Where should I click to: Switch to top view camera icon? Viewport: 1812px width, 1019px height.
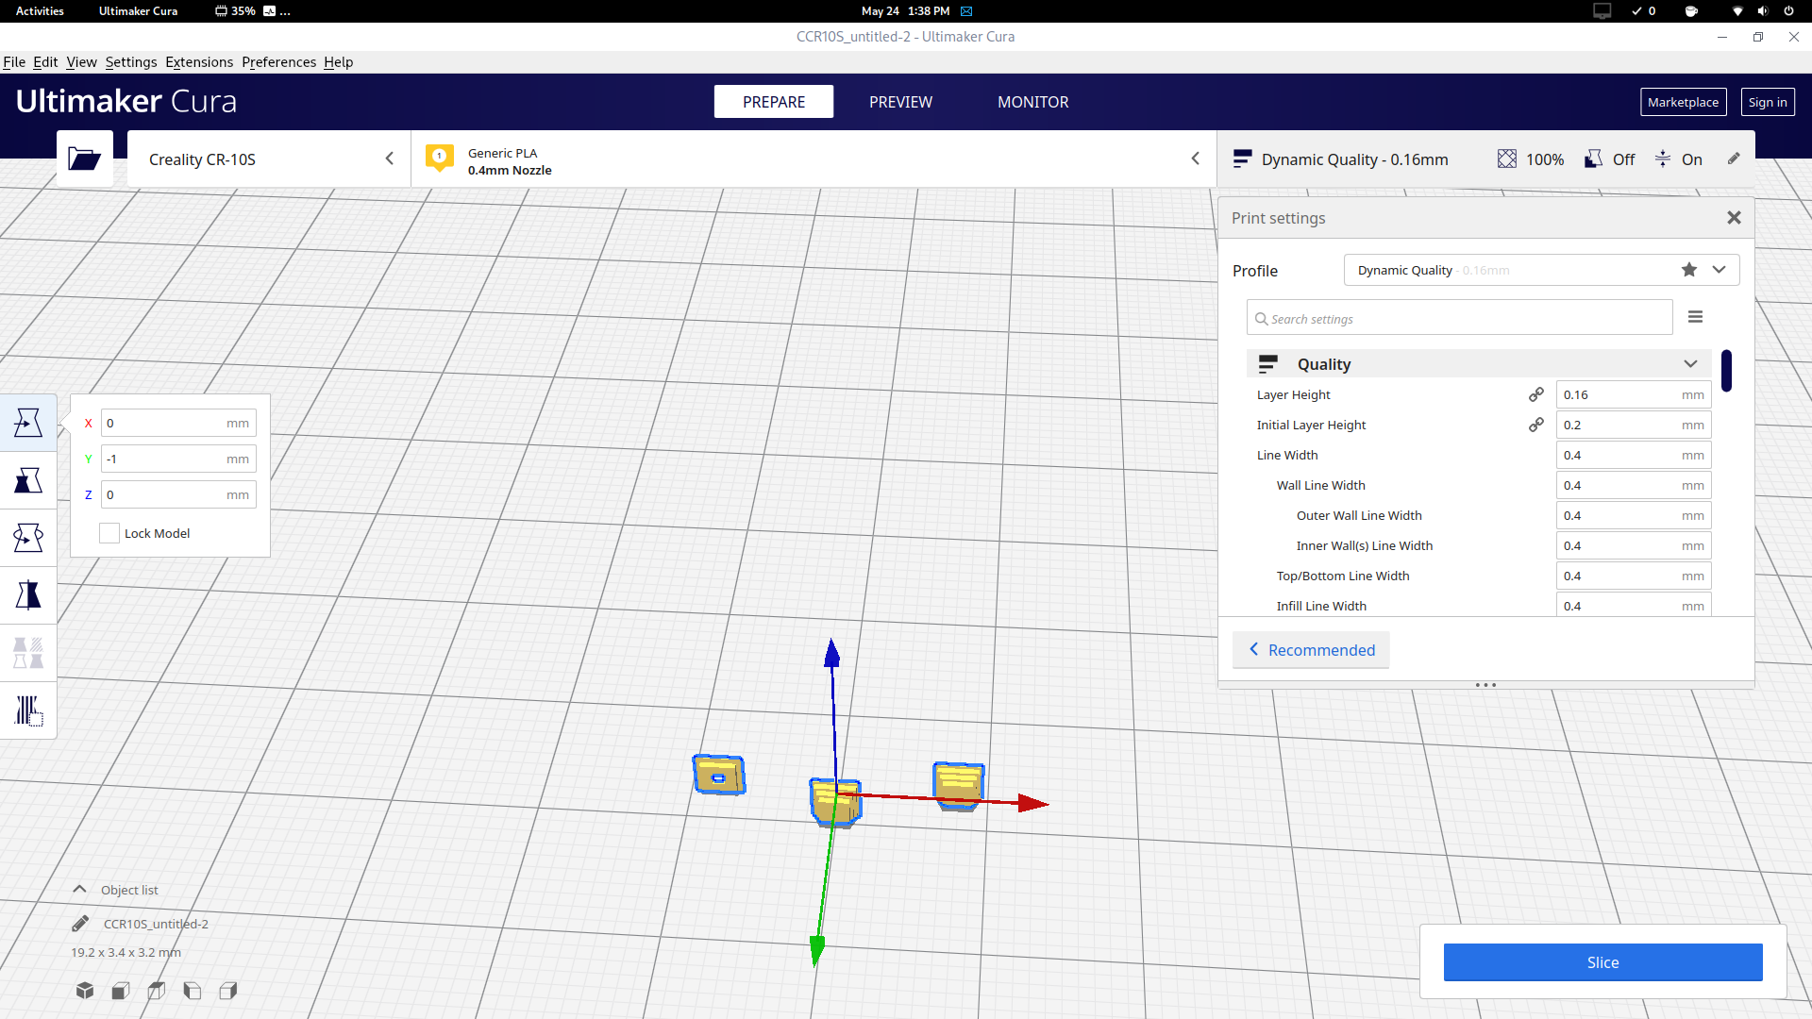point(157,990)
